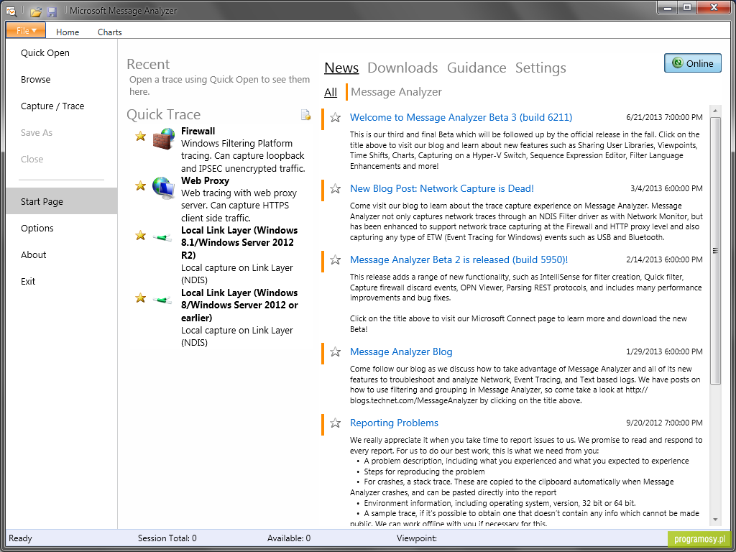
Task: Click the network cable icon for Windows 8.1 Link Layer
Action: click(x=162, y=236)
